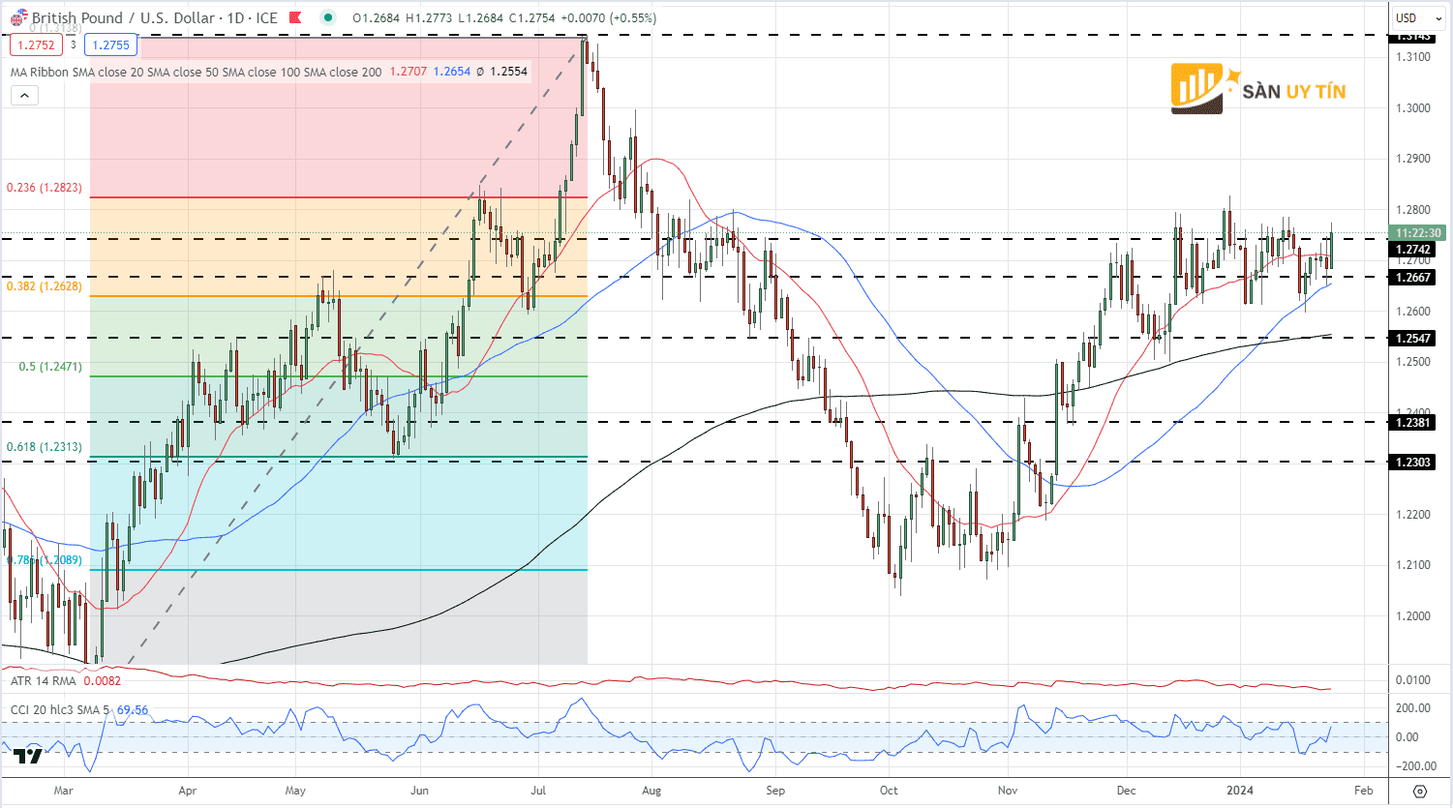The image size is (1453, 808).
Task: Select the Fibonacci 0.786 (1.2089) level label
Action: point(45,560)
